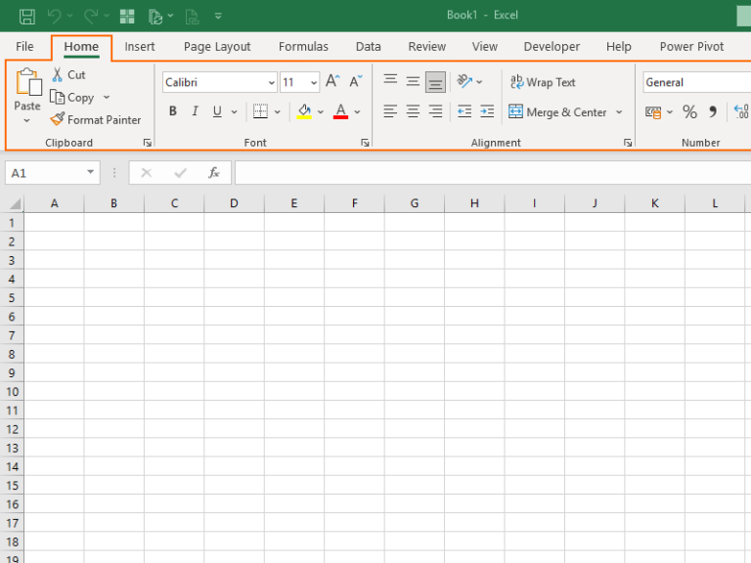The height and width of the screenshot is (563, 751).
Task: Click the Percent Style icon
Action: pyautogui.click(x=689, y=112)
